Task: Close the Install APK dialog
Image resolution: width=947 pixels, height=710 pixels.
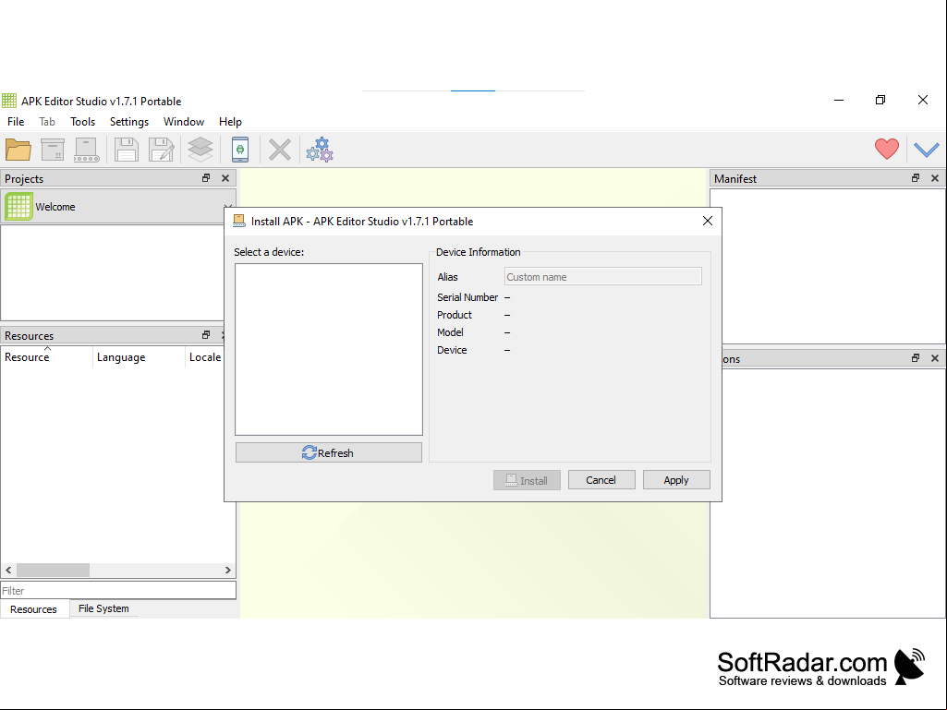Action: (708, 221)
